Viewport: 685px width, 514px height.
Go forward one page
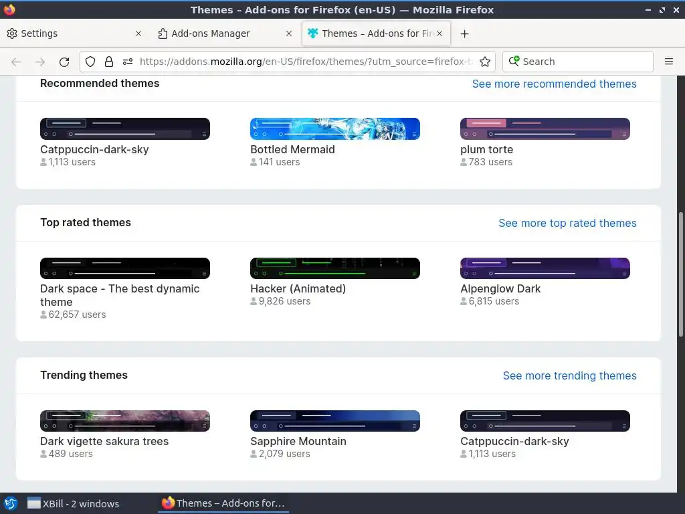point(40,62)
